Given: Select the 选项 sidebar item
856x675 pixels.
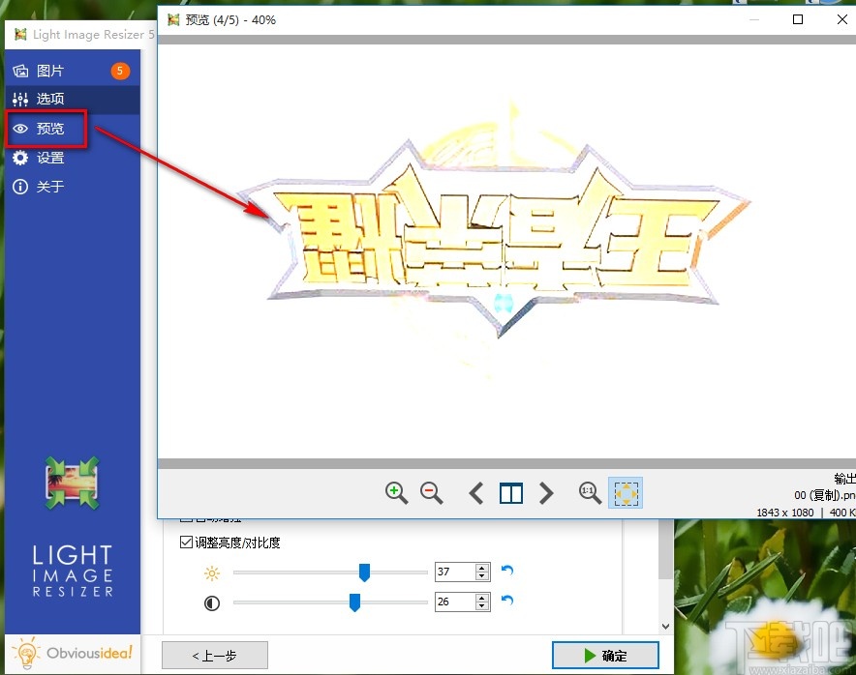Looking at the screenshot, I should coord(72,100).
